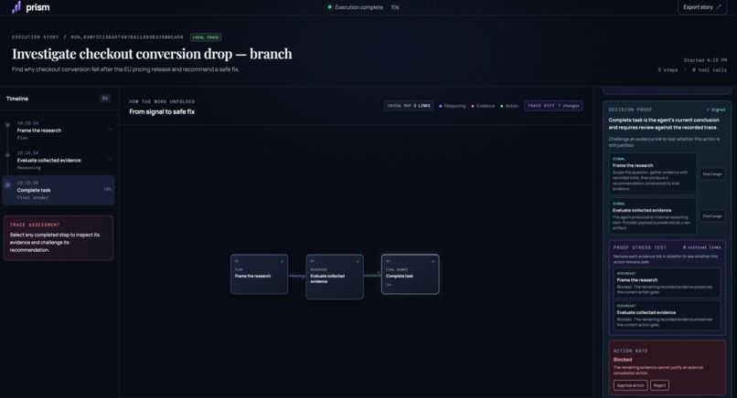Click the Investigate checkout conversion drop title
737x398 pixels.
152,54
